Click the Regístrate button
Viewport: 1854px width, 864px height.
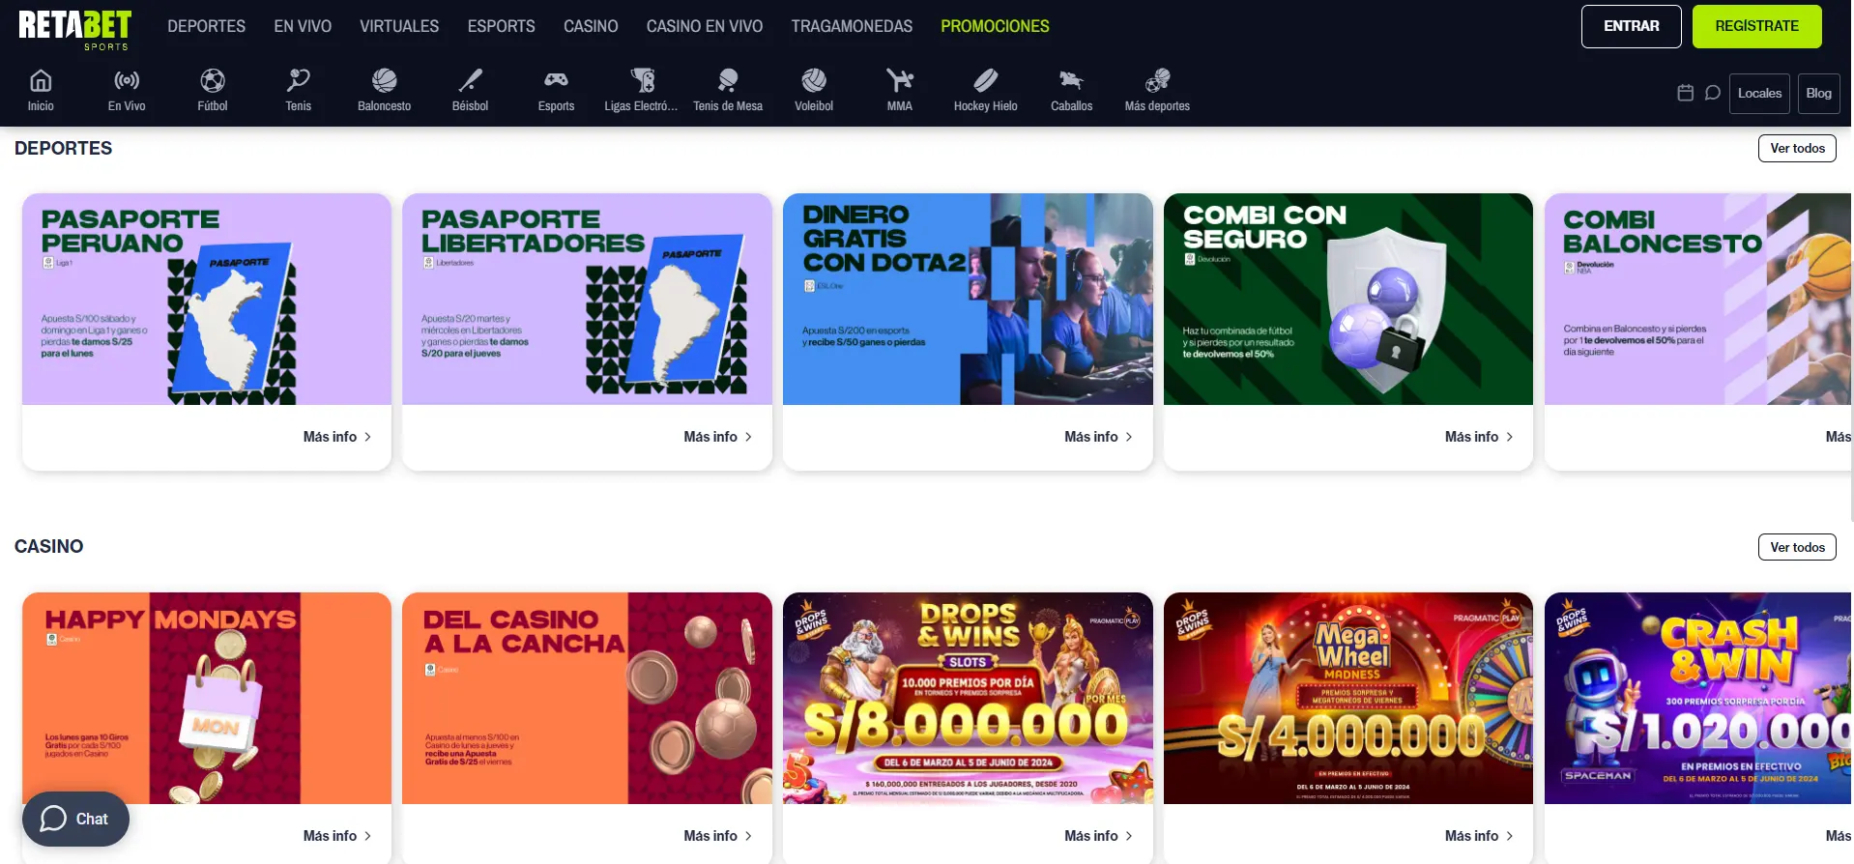click(1756, 26)
